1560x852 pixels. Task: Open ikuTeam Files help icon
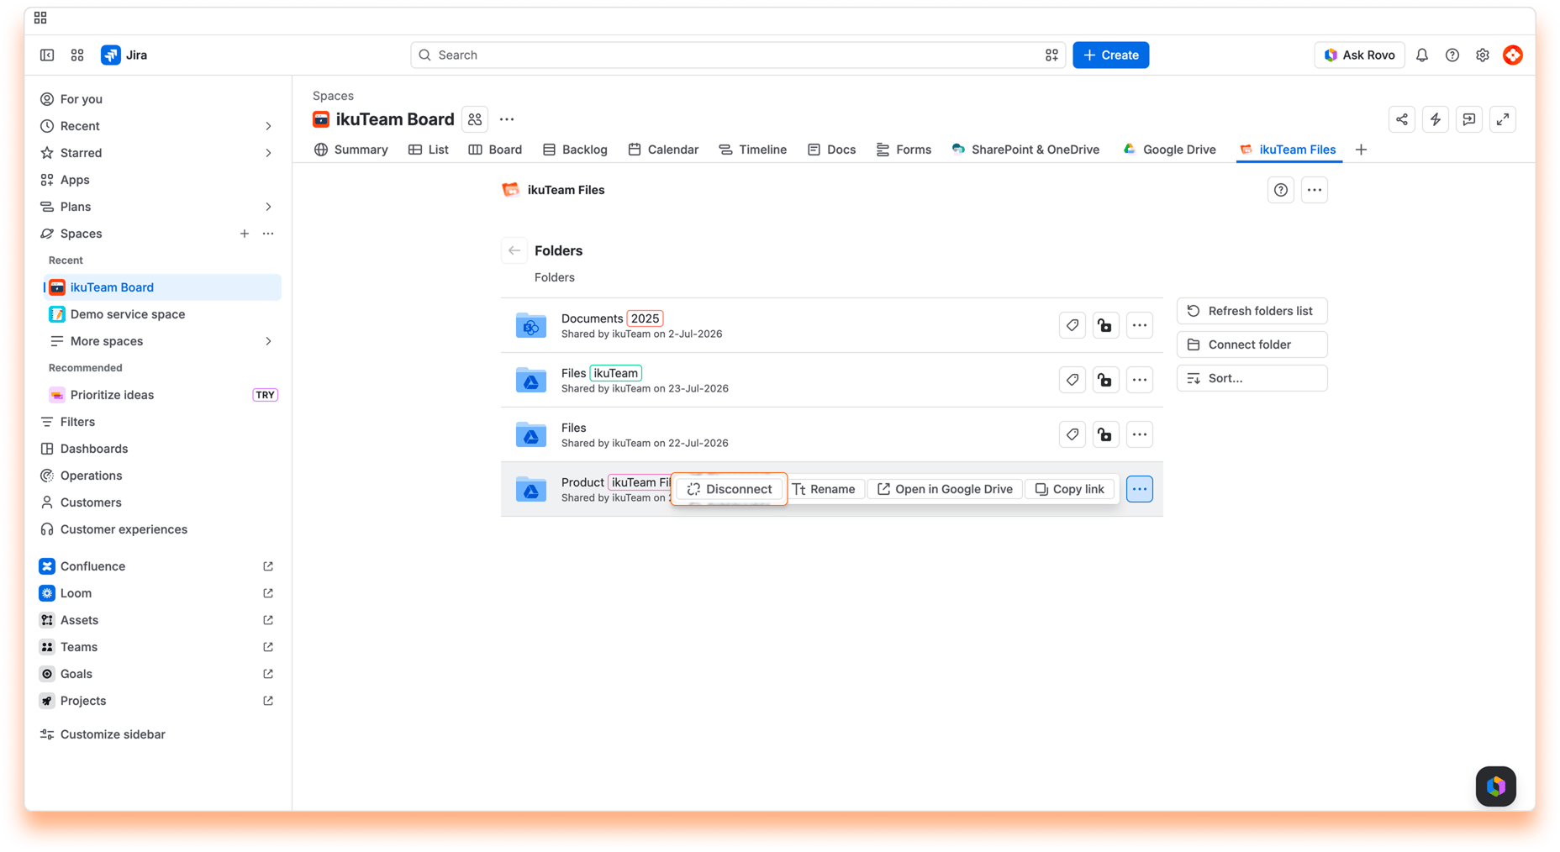coord(1281,190)
